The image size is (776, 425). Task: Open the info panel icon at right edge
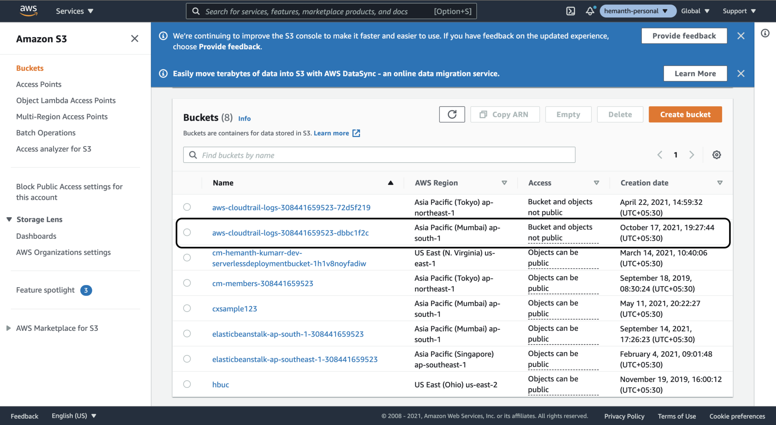click(765, 33)
